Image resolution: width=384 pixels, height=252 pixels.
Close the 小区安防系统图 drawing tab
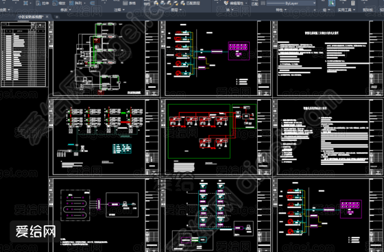click(x=47, y=16)
